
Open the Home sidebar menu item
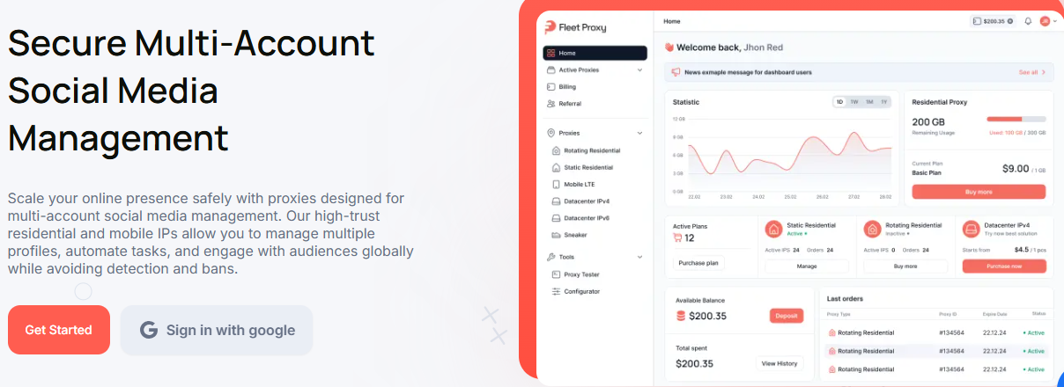(x=595, y=53)
